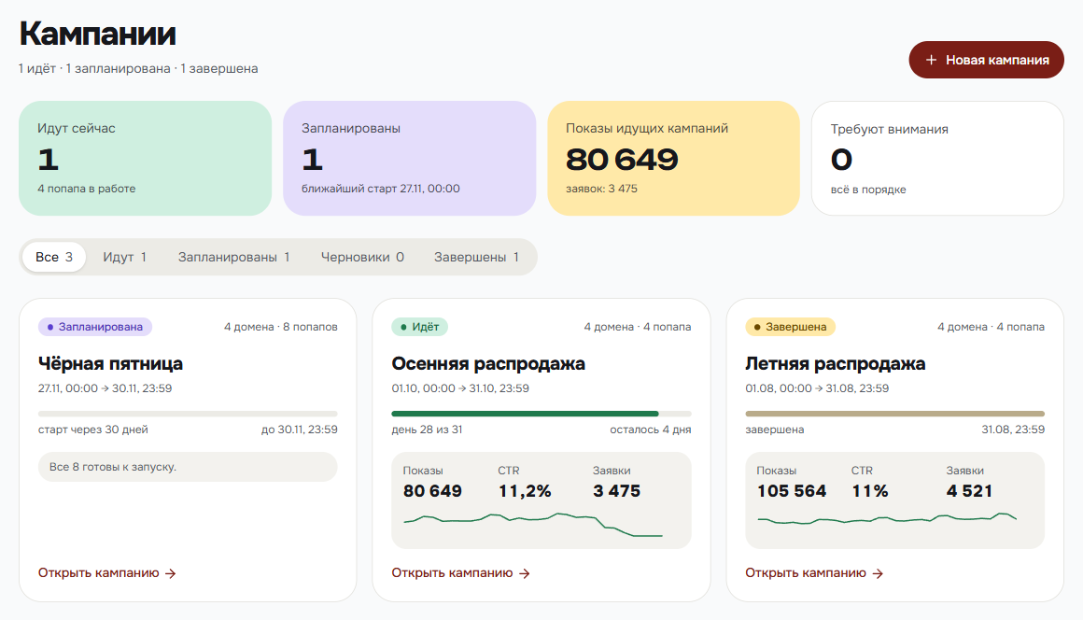Click the Идёт status badge
Screen dimensions: 1083x620
click(420, 327)
